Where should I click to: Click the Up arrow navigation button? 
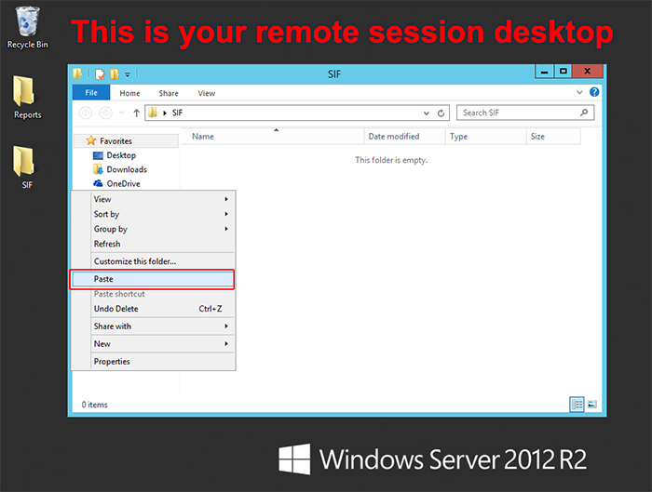click(x=136, y=113)
